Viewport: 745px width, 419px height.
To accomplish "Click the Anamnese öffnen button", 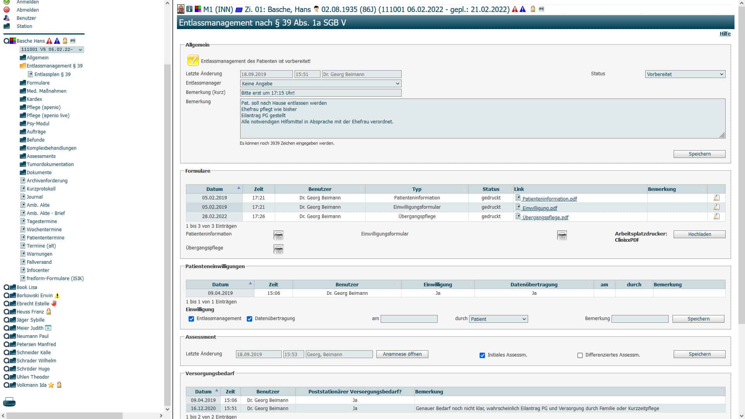I will click(402, 354).
